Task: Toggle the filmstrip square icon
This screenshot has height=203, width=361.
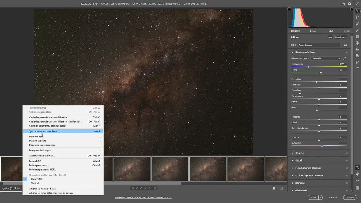Action: tap(274, 189)
